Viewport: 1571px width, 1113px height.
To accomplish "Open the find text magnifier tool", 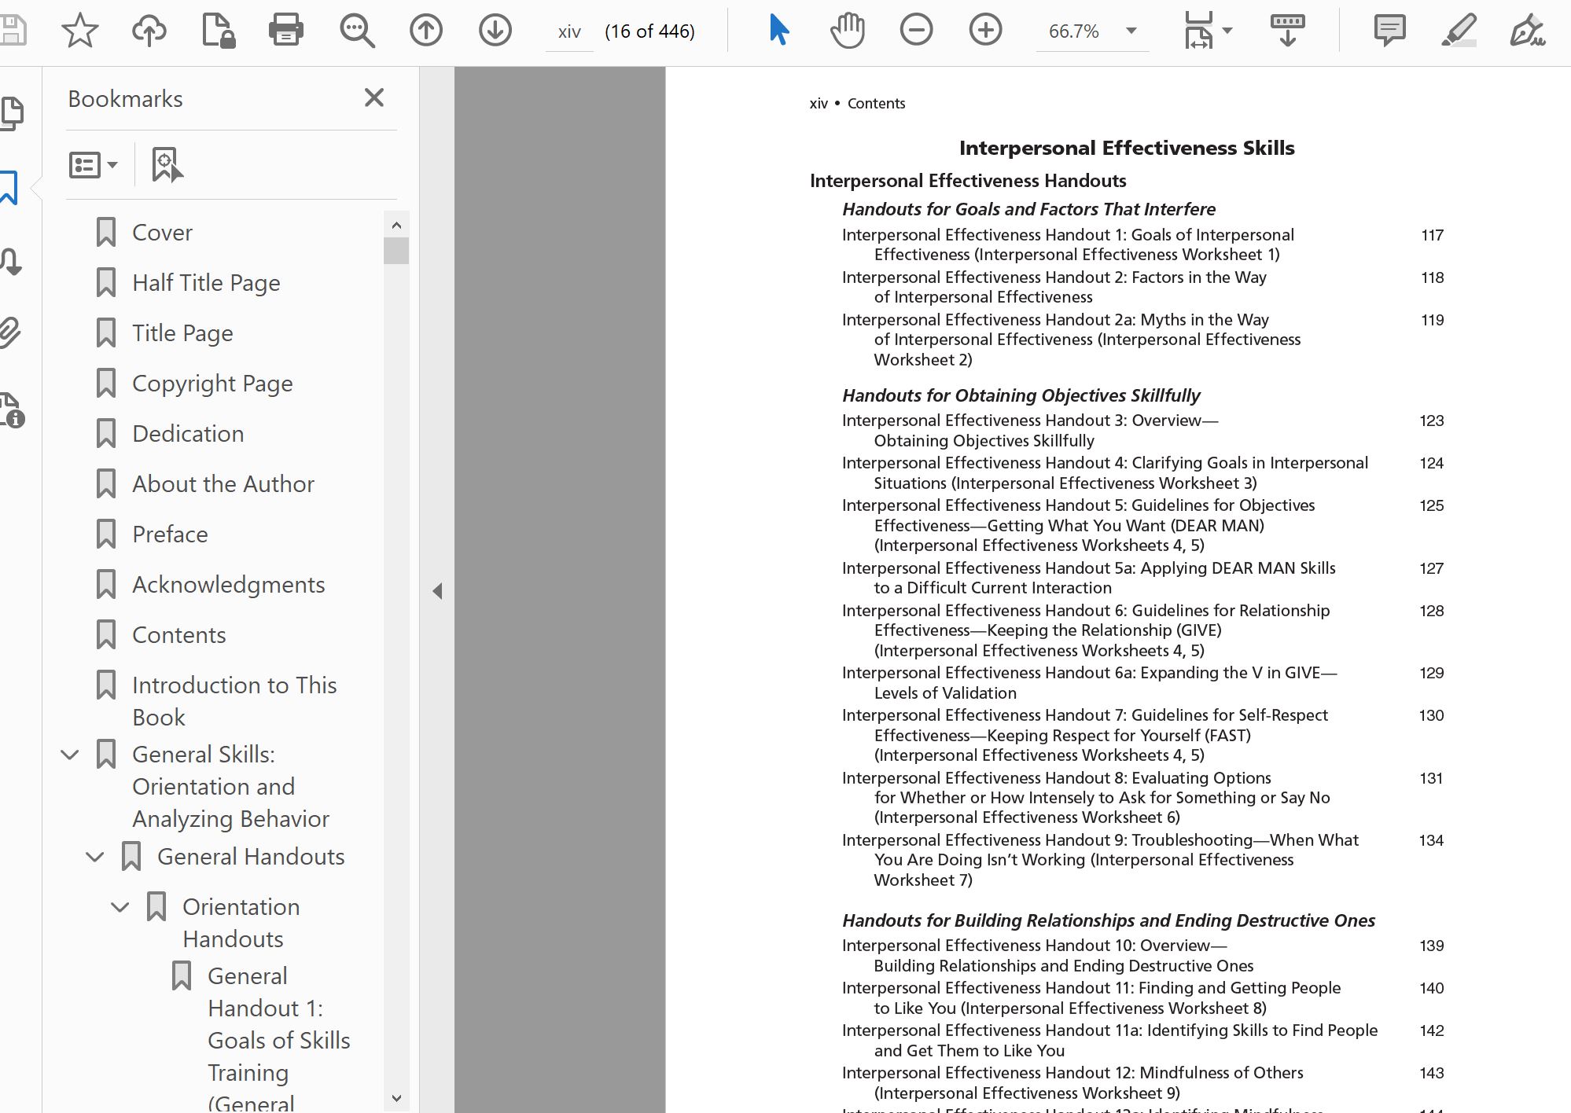I will (357, 31).
